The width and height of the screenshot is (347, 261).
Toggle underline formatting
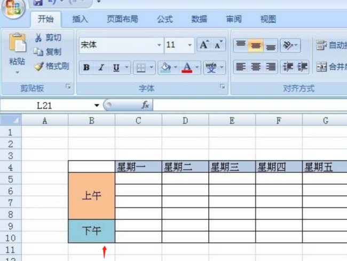tap(116, 67)
